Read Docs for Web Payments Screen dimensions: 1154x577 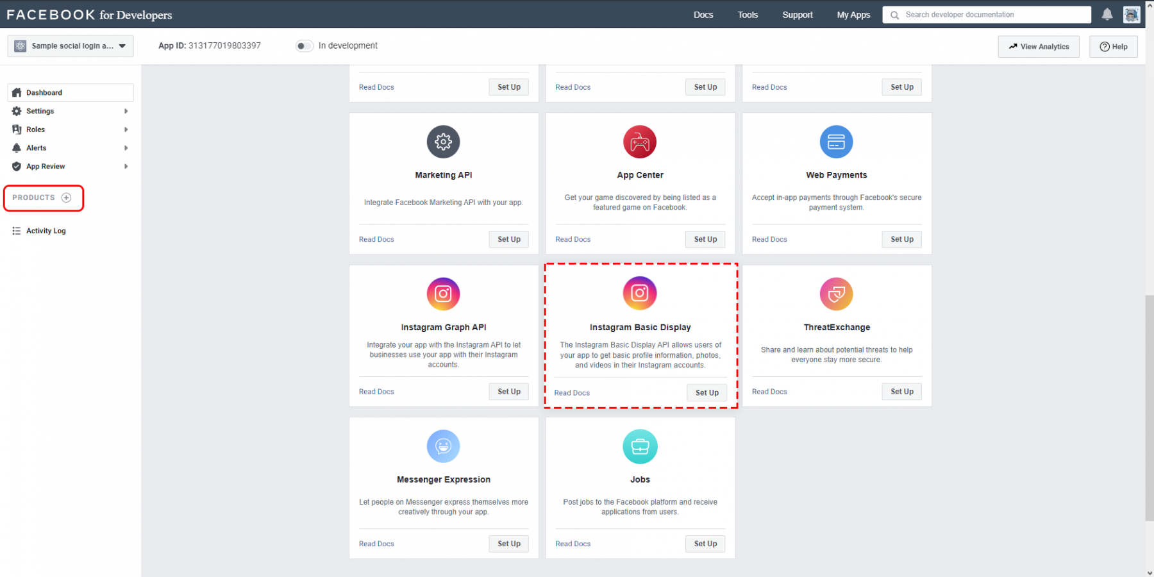click(x=769, y=239)
